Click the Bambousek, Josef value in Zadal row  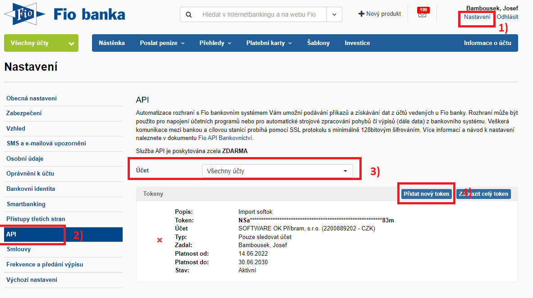pyautogui.click(x=262, y=245)
